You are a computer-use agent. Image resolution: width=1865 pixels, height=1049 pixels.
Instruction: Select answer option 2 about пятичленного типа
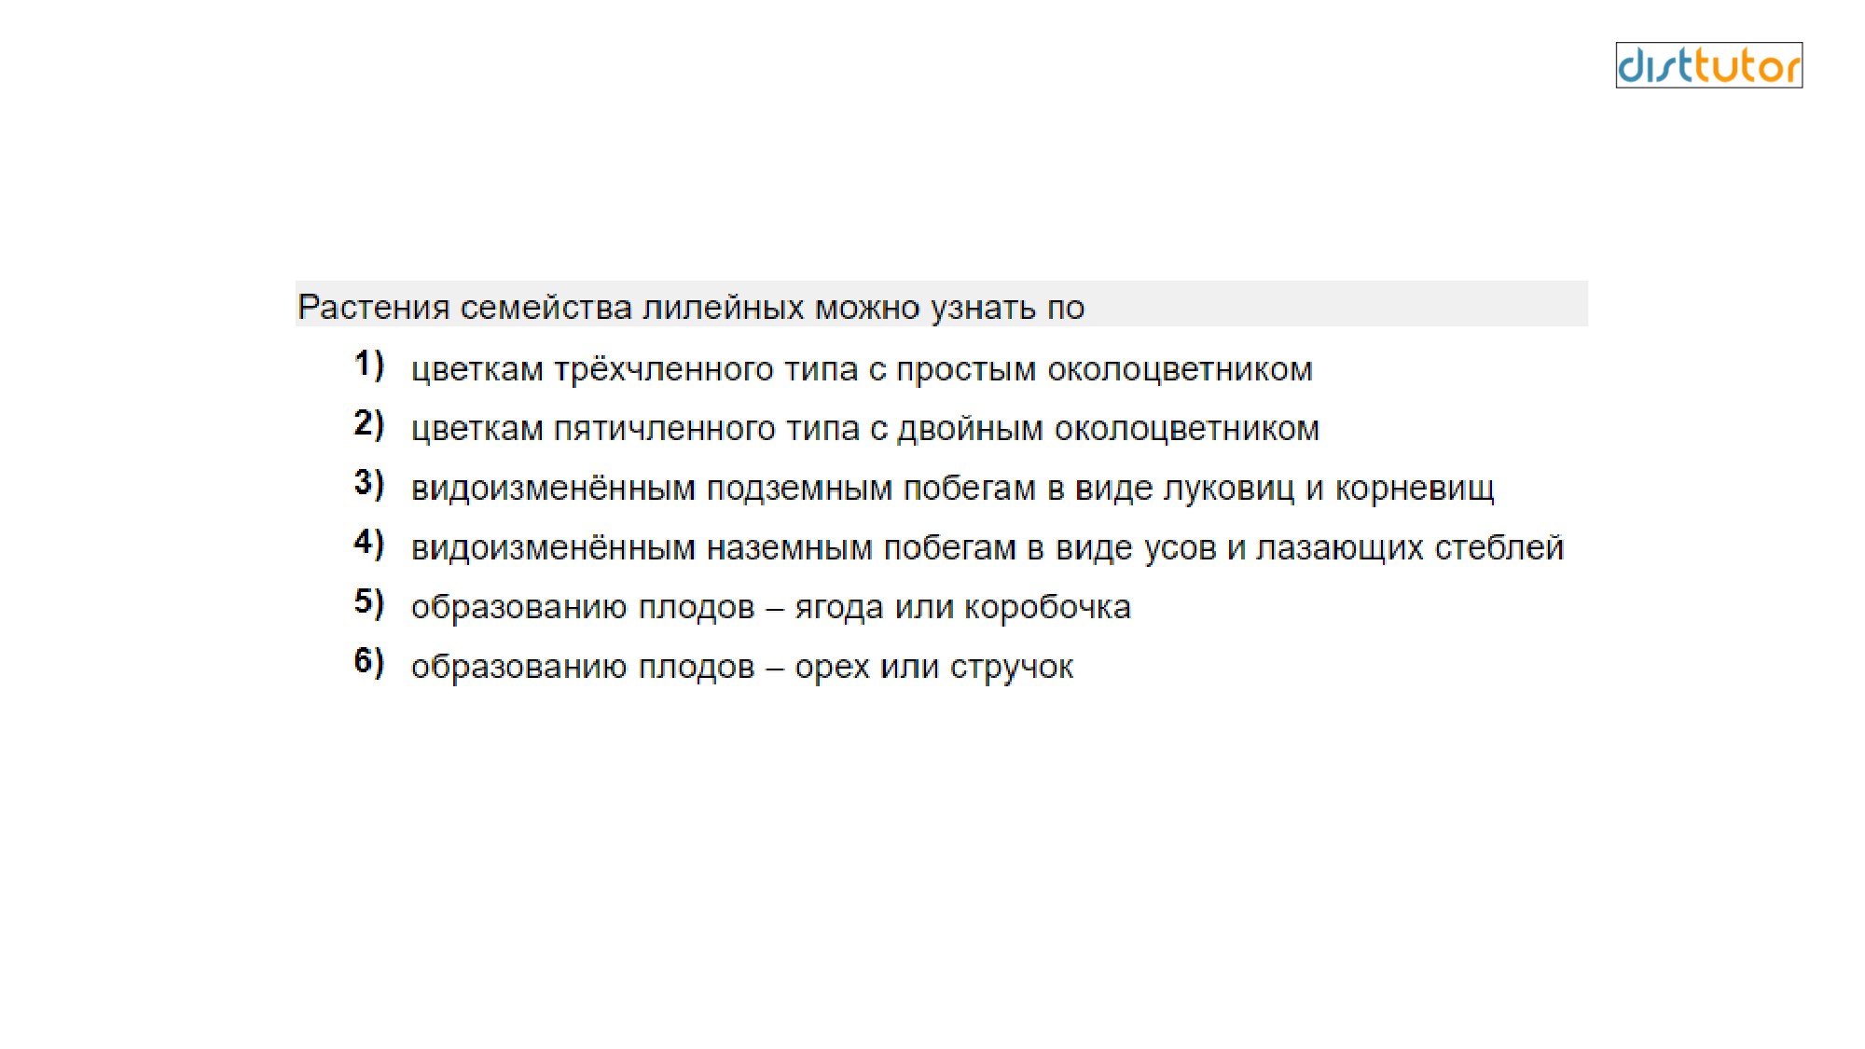(865, 429)
